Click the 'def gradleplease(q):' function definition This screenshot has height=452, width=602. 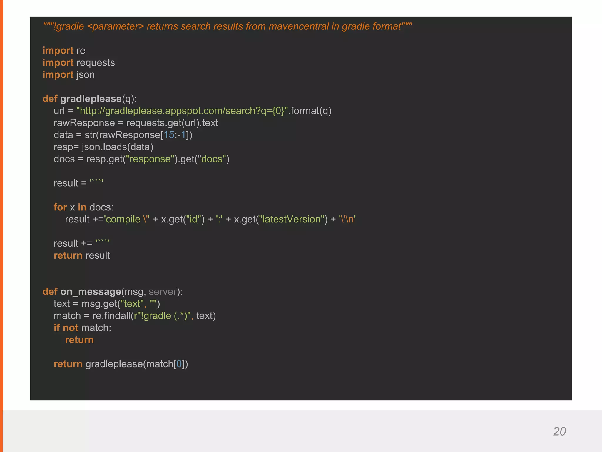tap(90, 99)
